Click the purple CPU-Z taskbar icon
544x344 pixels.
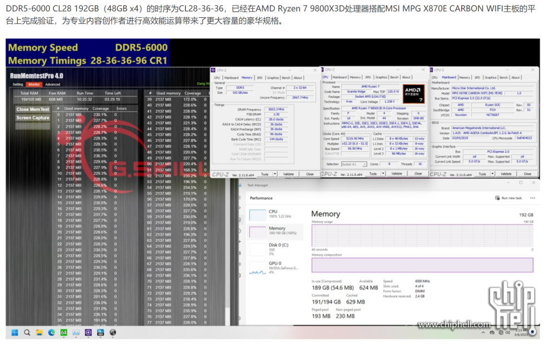pos(88,332)
